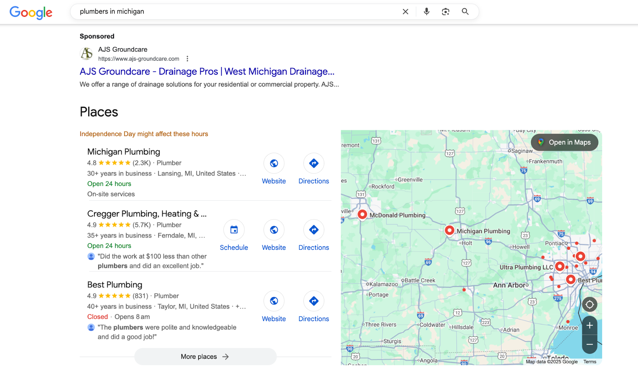Clear the search query with the X
This screenshot has width=638, height=381.
(x=405, y=12)
